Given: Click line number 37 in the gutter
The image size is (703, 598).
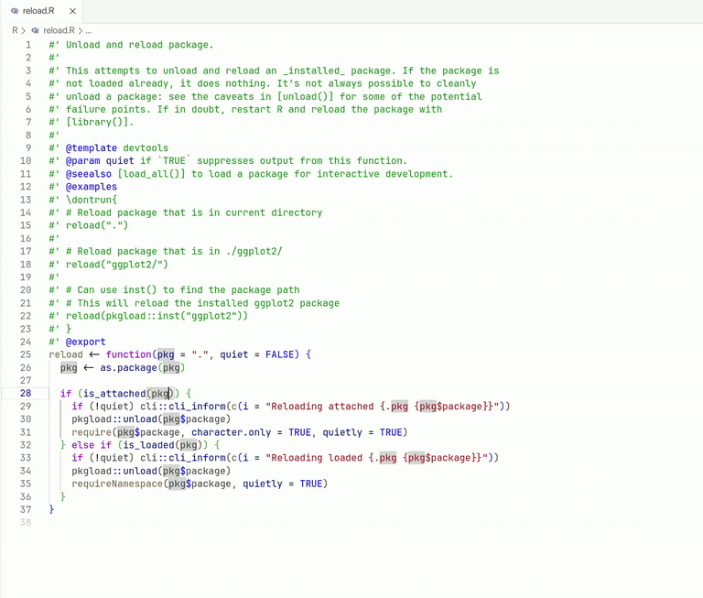Looking at the screenshot, I should (26, 509).
